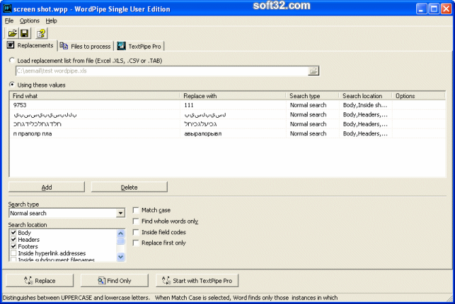Click the WordPipe title bar app icon
The image size is (455, 304).
coord(7,8)
